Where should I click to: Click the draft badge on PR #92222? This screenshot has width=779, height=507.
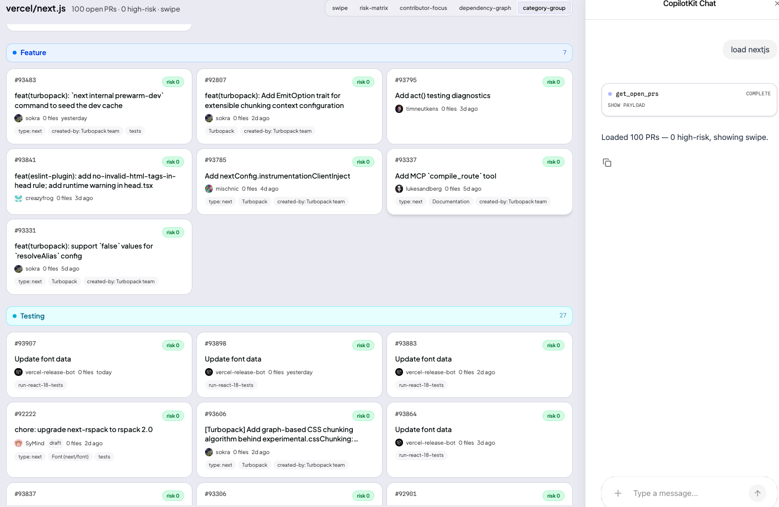click(x=55, y=443)
